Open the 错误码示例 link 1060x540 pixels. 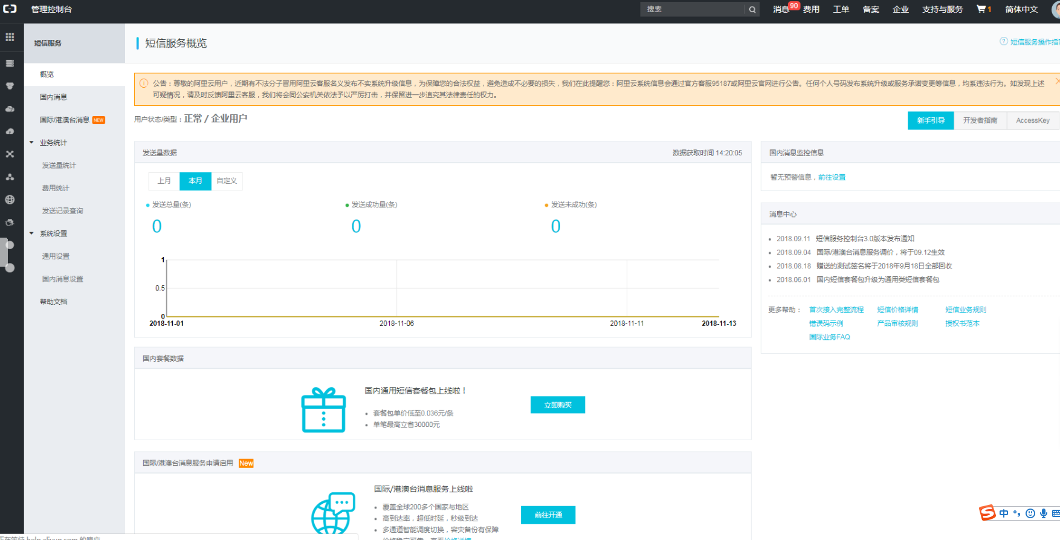[826, 324]
